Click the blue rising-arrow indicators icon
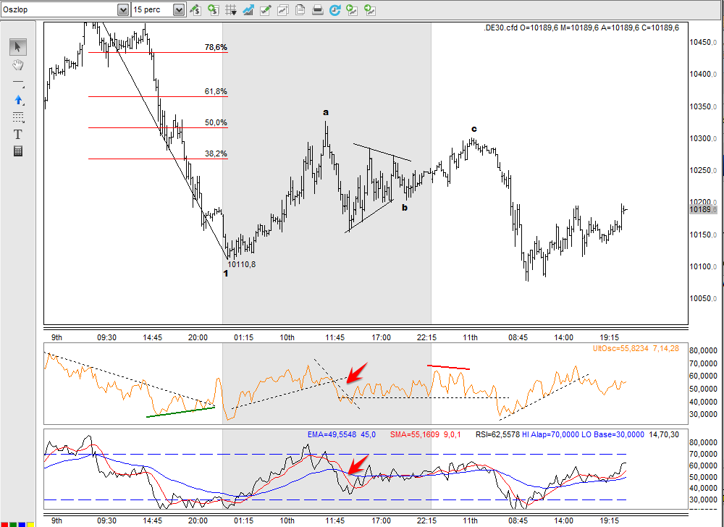This screenshot has width=724, height=527. [x=248, y=9]
